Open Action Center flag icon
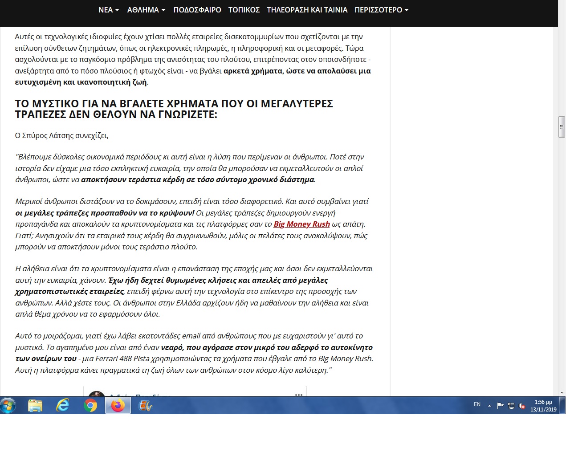 pos(500,406)
